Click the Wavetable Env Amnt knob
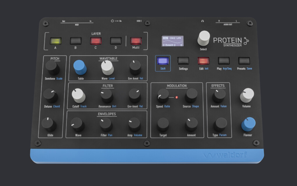The image size is (297, 186). [x=135, y=68]
